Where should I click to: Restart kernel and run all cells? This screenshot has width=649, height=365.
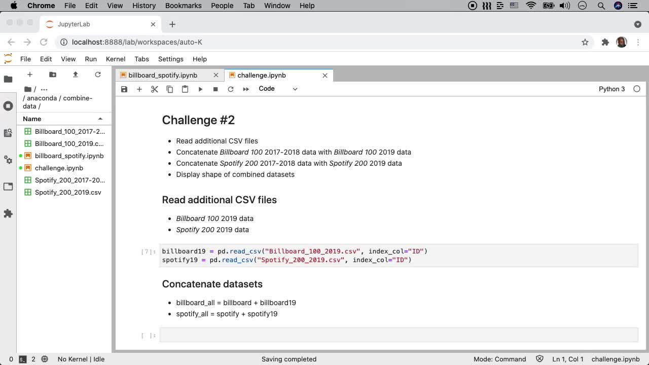[246, 89]
